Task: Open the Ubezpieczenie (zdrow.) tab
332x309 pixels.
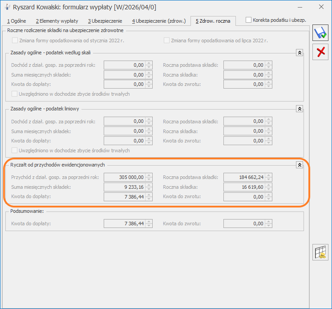Action: click(158, 21)
